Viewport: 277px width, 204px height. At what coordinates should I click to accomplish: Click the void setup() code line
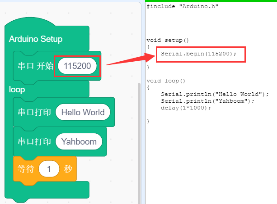pos(168,41)
